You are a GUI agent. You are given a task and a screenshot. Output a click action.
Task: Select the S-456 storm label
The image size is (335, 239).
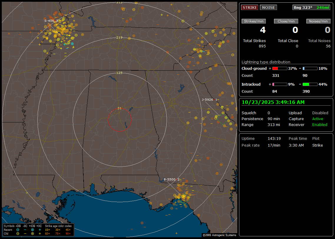tap(49, 21)
